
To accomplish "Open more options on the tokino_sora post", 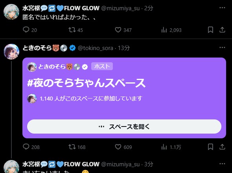I will tap(222, 48).
